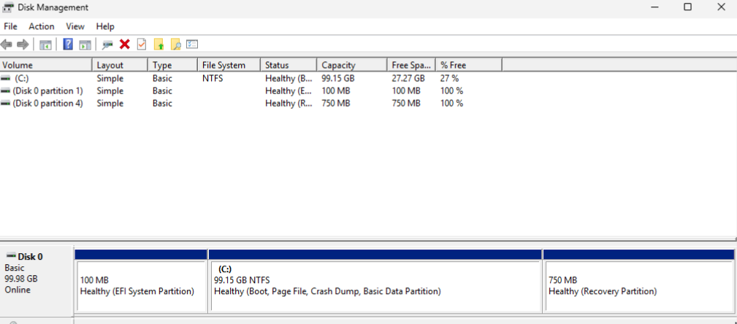Sort by the % Free column header
Viewport: 737px width, 324px height.
click(x=469, y=65)
